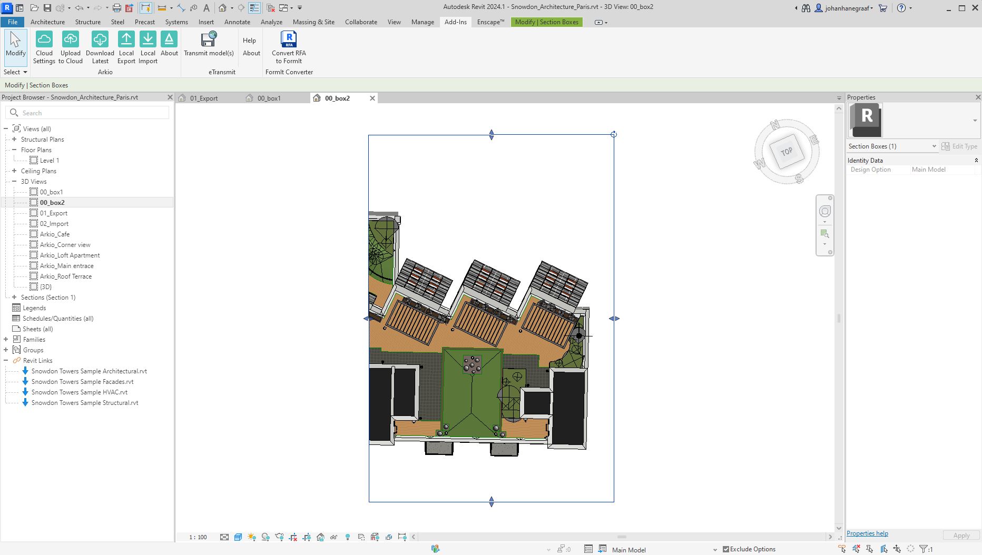Click the Undo arrow icon
Viewport: 982px width, 555px height.
[79, 8]
